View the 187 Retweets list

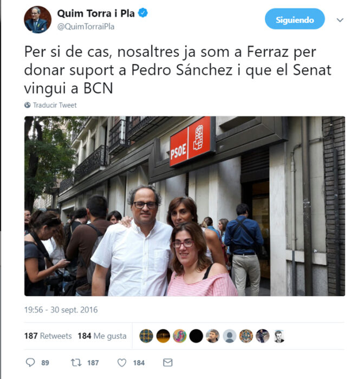point(48,336)
